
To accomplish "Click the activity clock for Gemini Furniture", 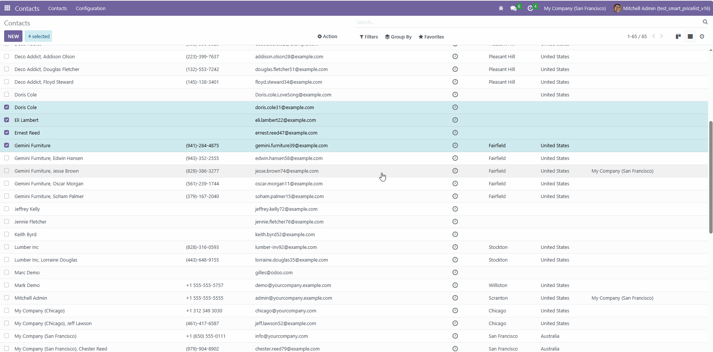I will coord(455,145).
